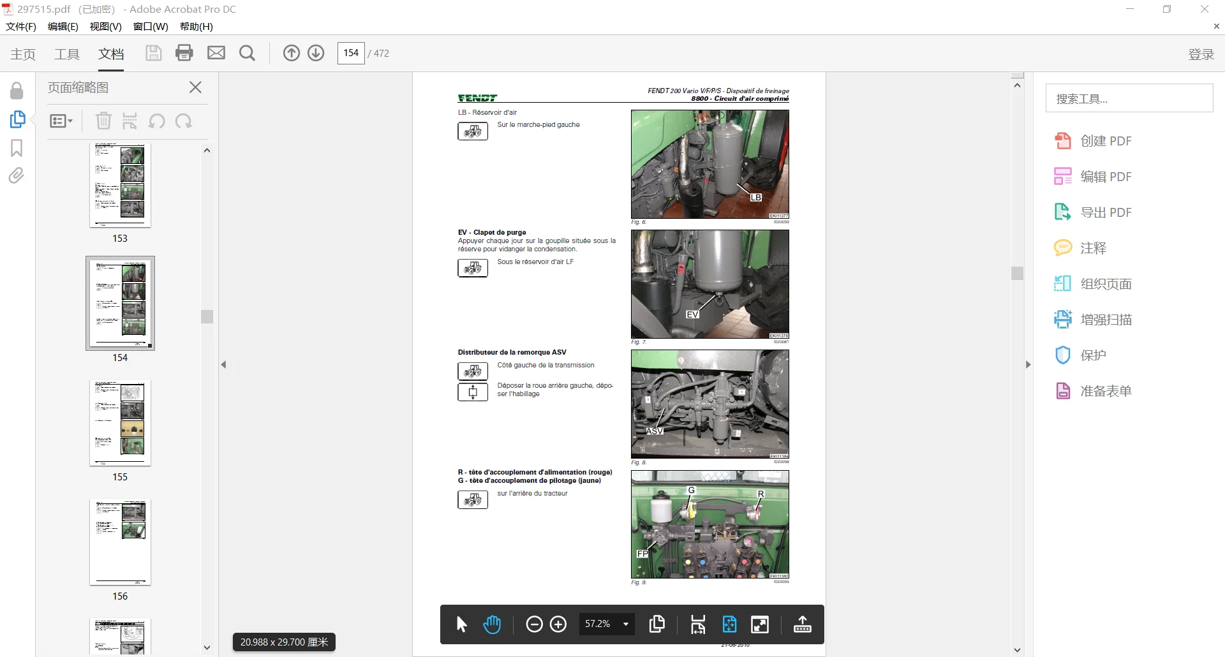Click the print icon in toolbar
Screen dimensions: 1225x657
[x=184, y=53]
